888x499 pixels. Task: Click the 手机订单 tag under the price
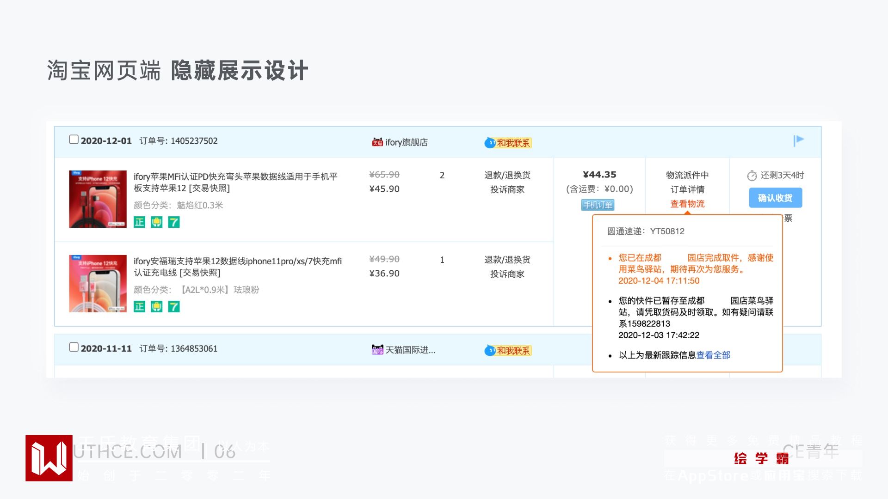pyautogui.click(x=598, y=205)
